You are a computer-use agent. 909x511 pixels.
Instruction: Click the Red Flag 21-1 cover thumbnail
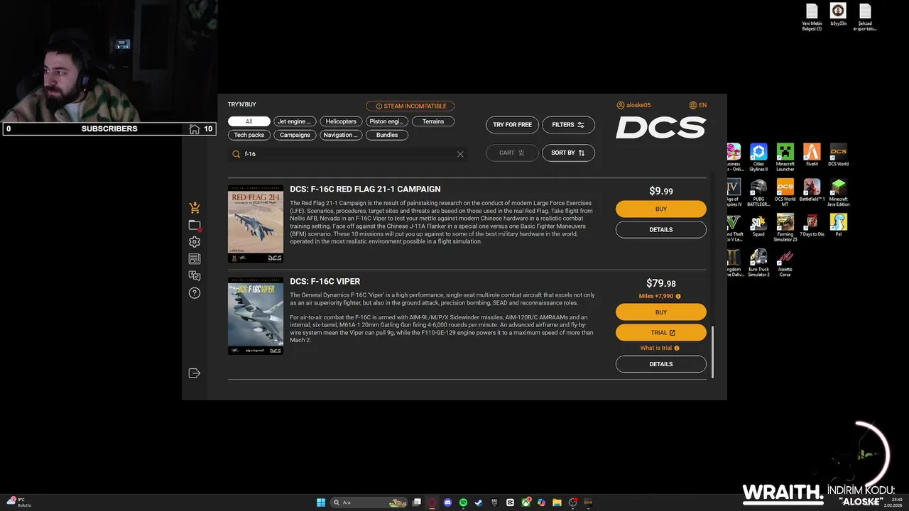click(x=256, y=224)
